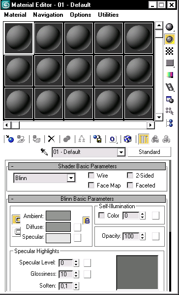Viewport: 179px width, 295px height.
Task: Enable the 2-Sided checkbox
Action: 130,176
